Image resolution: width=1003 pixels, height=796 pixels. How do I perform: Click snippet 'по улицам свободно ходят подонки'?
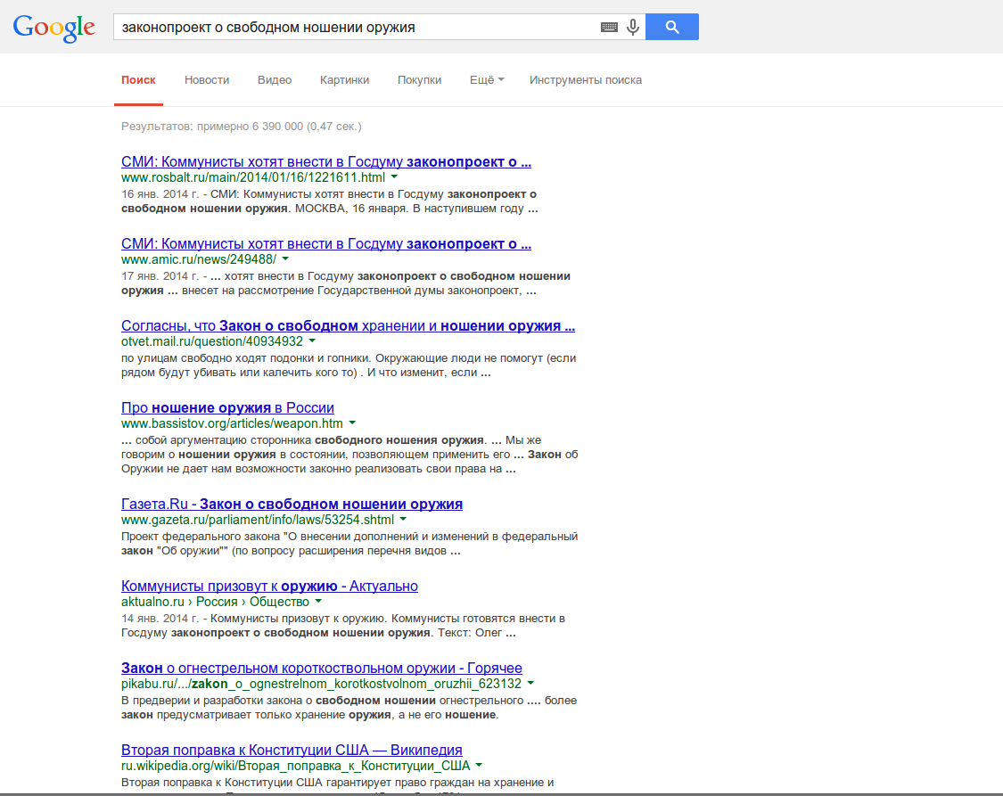click(x=349, y=365)
